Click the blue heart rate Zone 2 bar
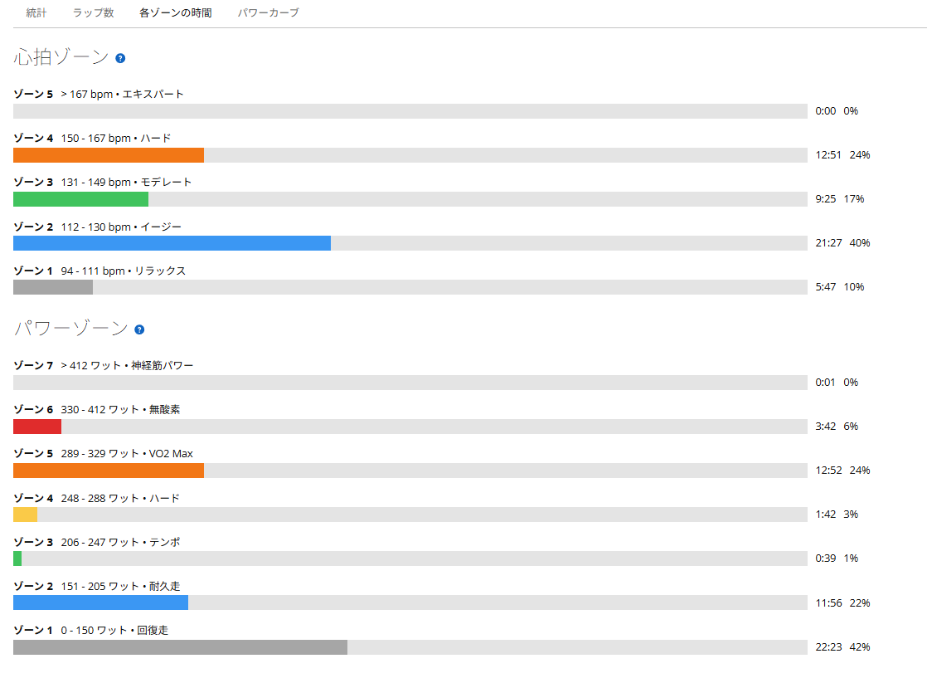This screenshot has width=927, height=678. 172,243
